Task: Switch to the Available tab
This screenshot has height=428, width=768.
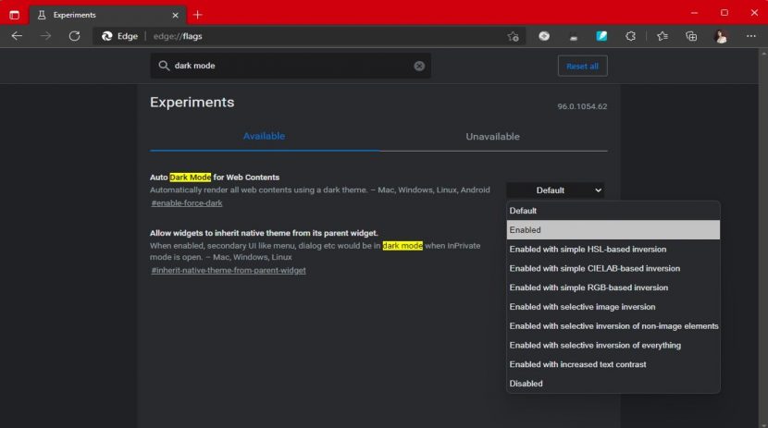Action: click(264, 137)
